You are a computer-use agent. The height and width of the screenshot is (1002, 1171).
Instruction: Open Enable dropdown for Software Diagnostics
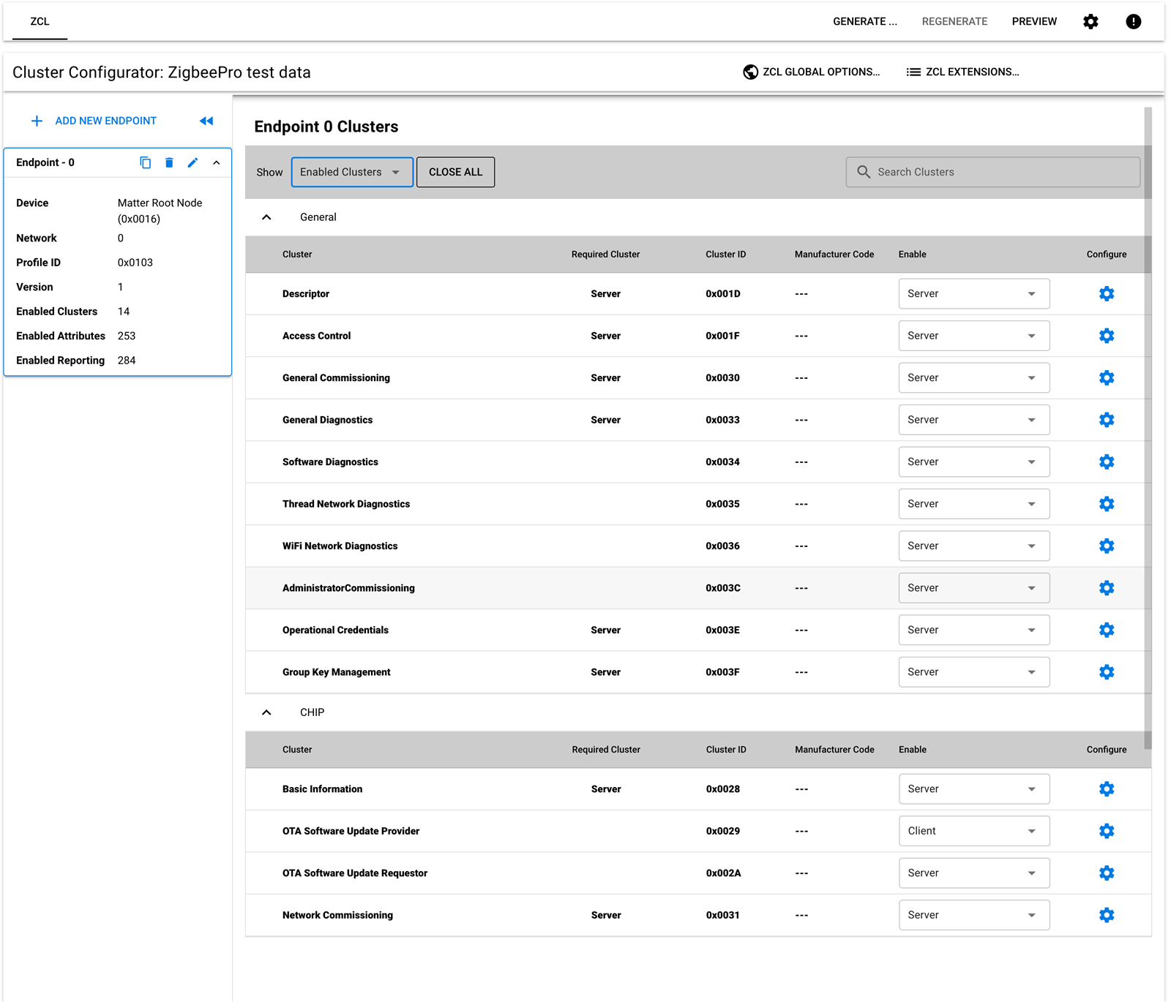point(974,462)
